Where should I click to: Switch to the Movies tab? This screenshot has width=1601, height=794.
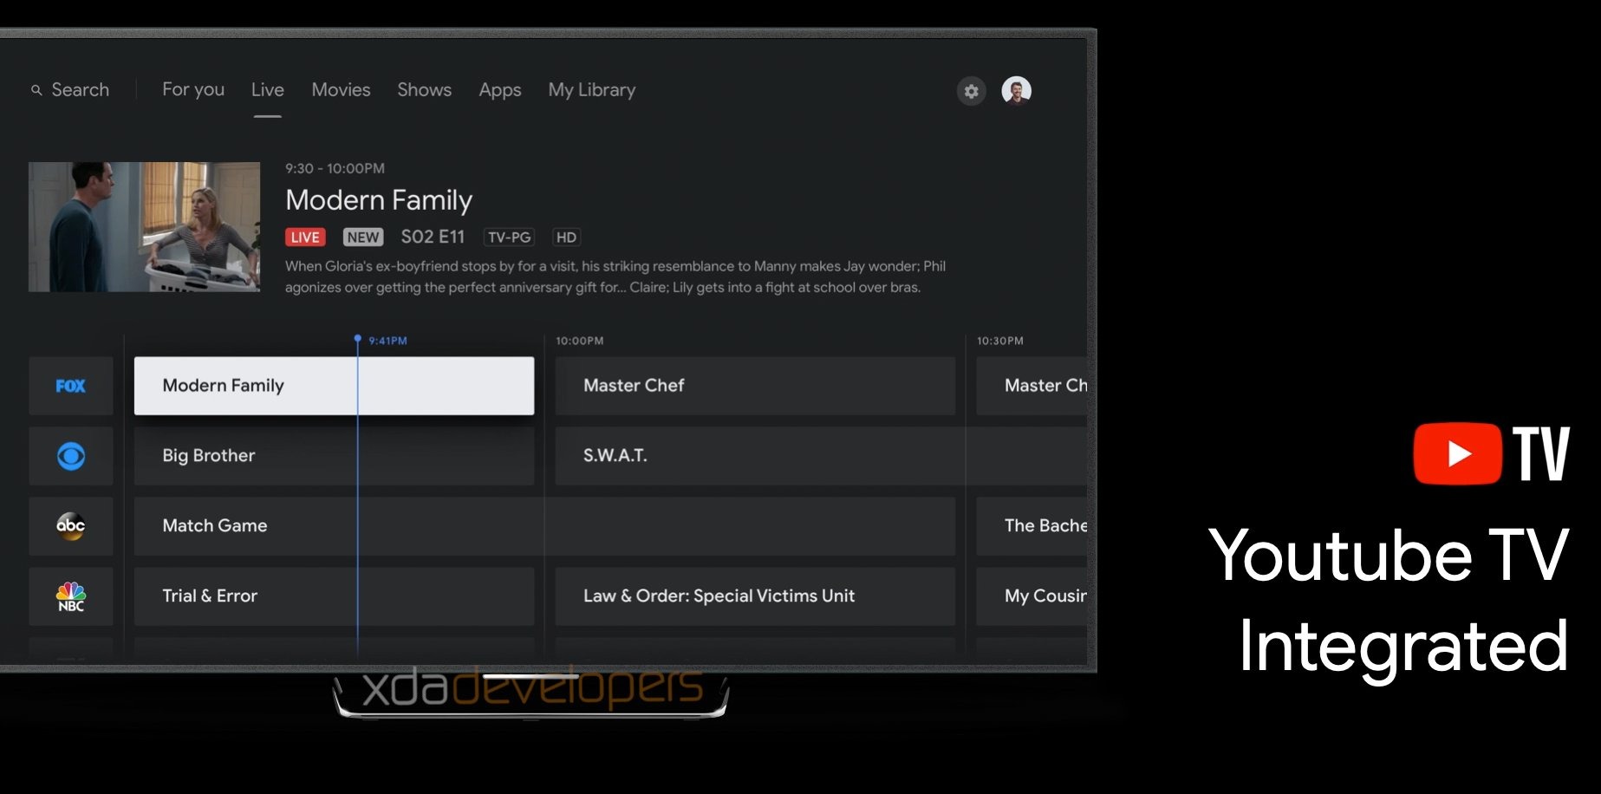click(x=341, y=89)
